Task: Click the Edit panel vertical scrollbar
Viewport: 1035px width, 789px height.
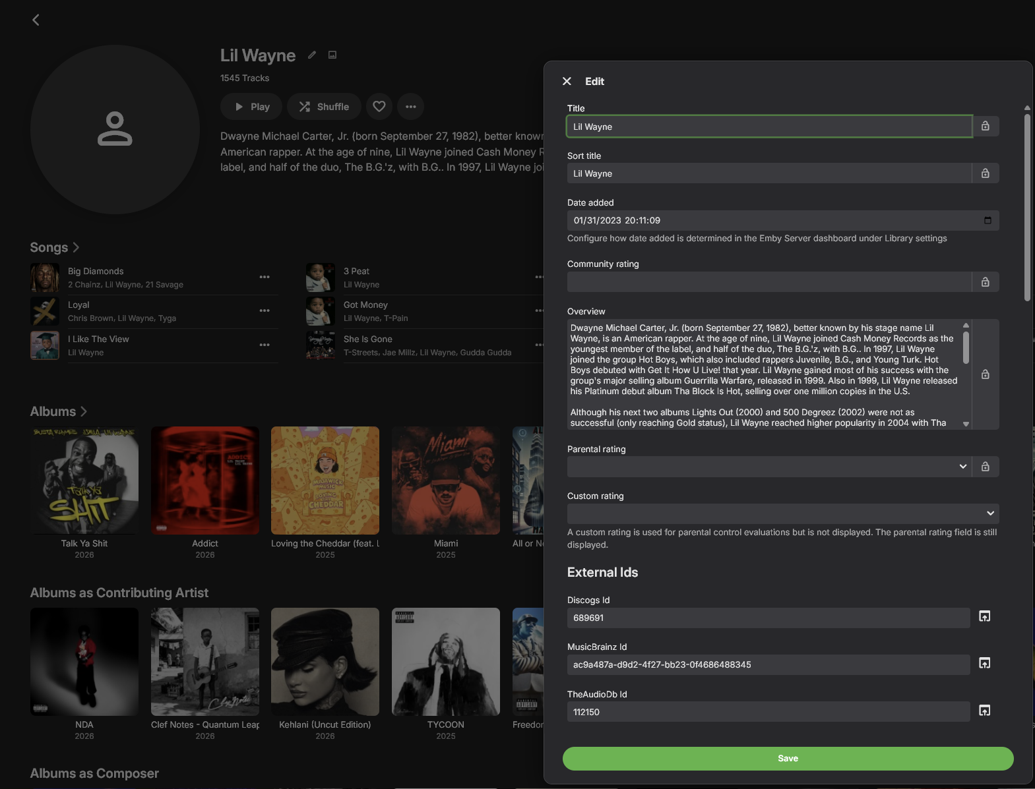Action: tap(1027, 207)
